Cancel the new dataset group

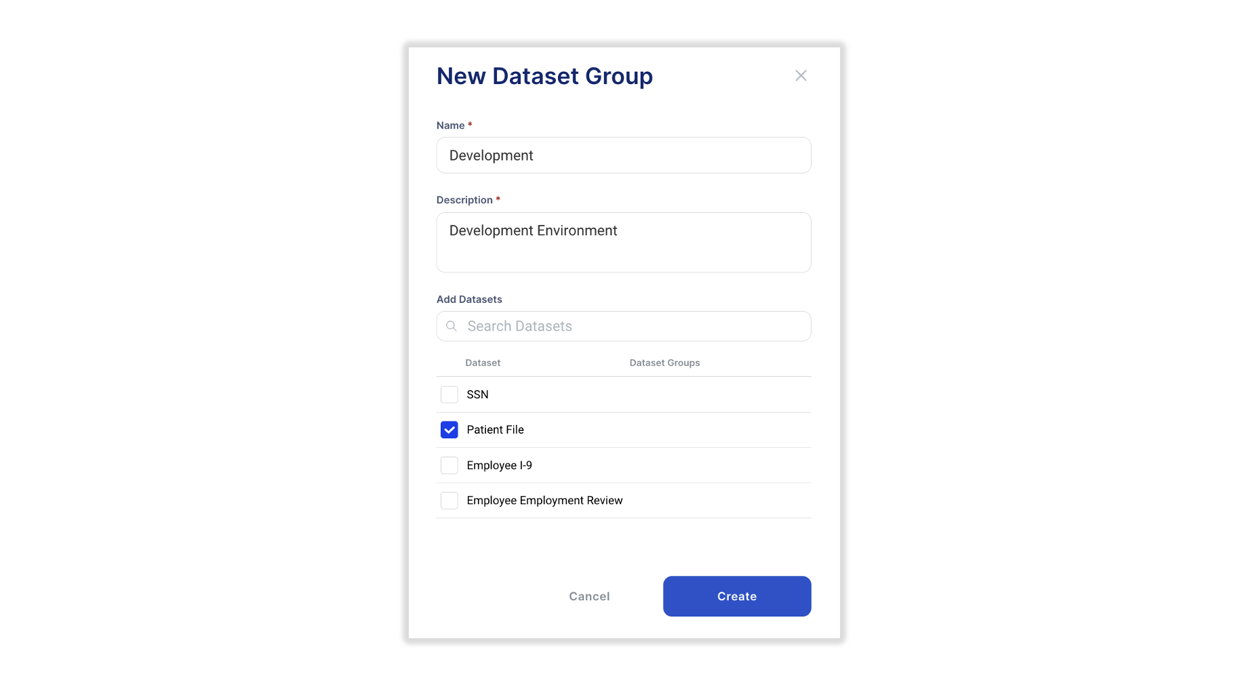click(589, 596)
